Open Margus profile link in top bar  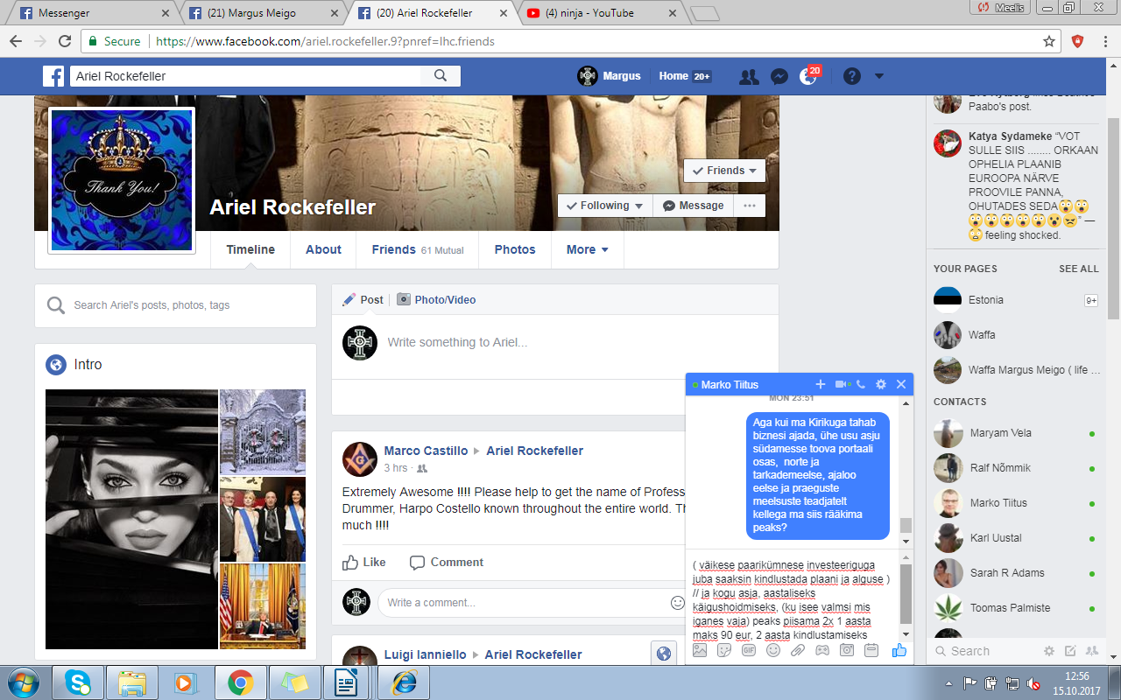tap(610, 76)
